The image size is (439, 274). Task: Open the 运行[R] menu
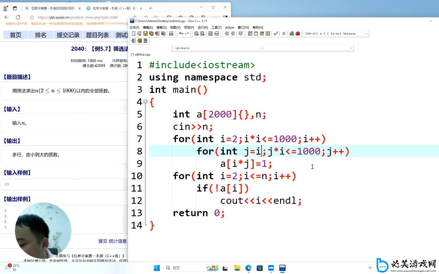click(x=202, y=27)
